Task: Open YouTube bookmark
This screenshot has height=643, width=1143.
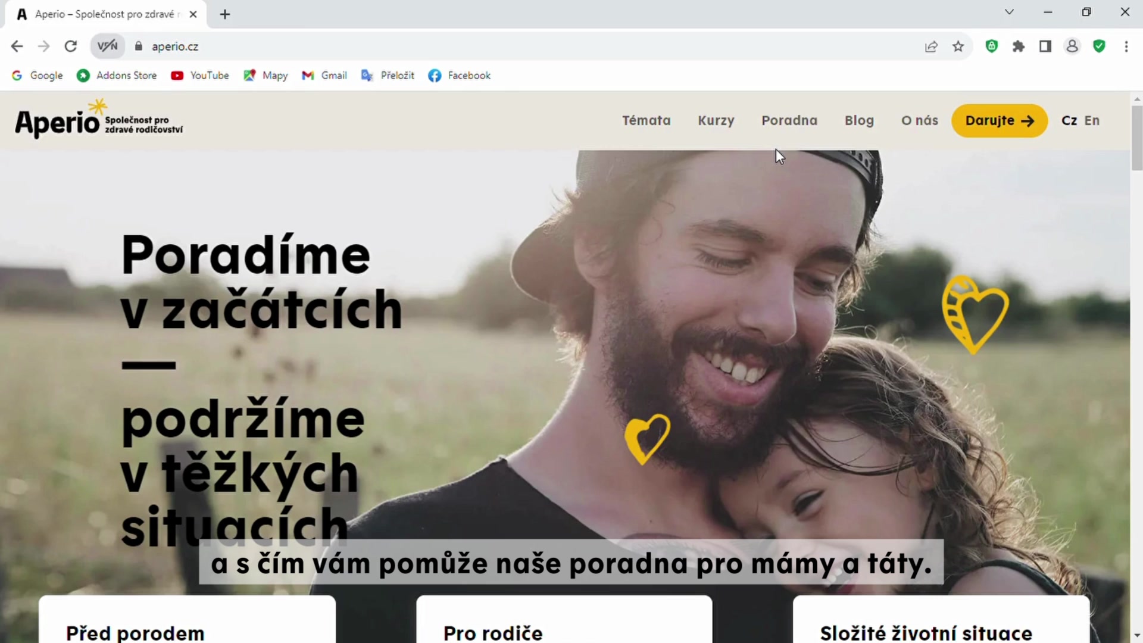Action: click(x=200, y=76)
